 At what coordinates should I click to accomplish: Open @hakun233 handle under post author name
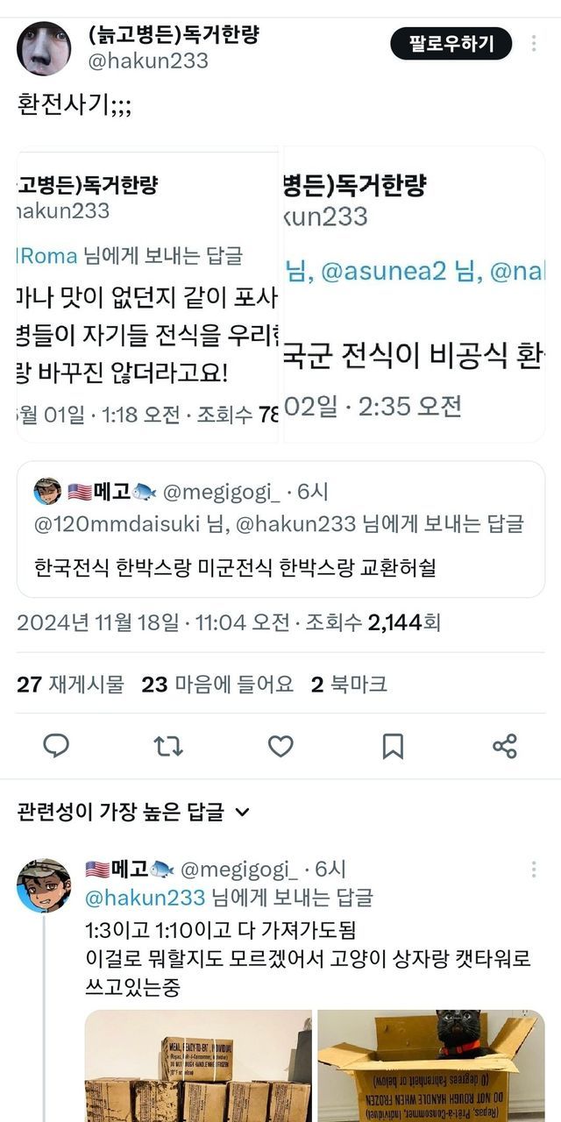coord(148,60)
